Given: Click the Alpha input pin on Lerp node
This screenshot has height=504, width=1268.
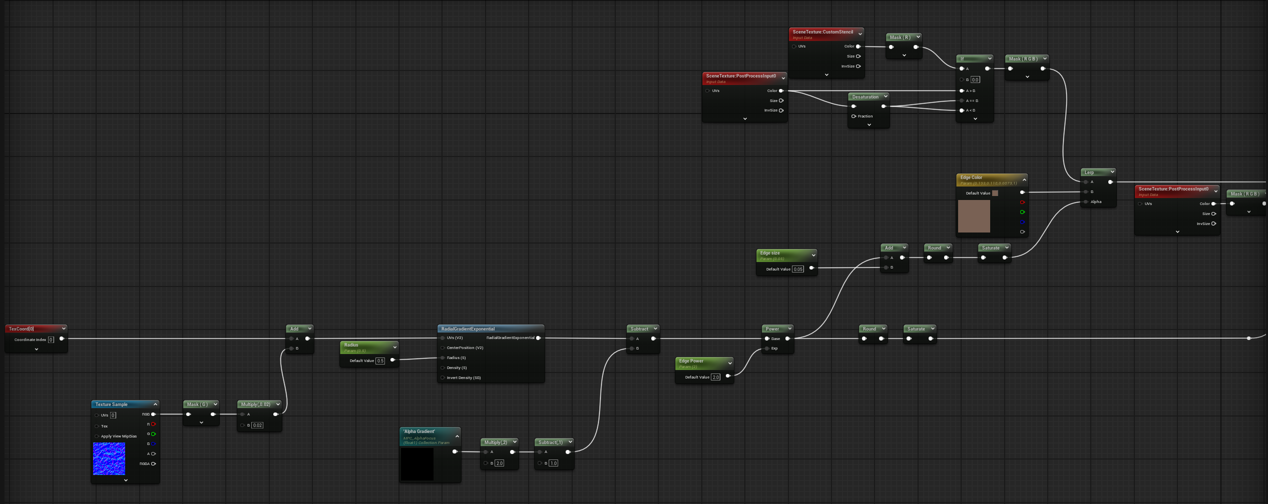Looking at the screenshot, I should pos(1086,202).
